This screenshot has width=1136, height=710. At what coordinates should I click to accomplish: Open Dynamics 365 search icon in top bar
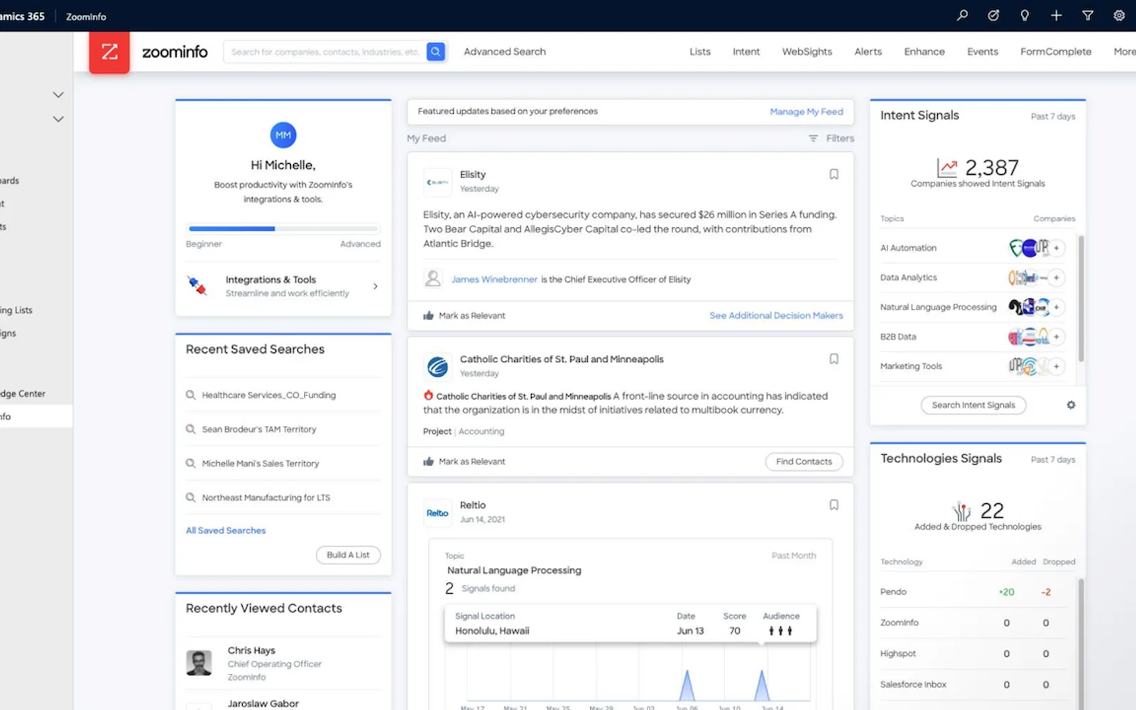click(962, 16)
